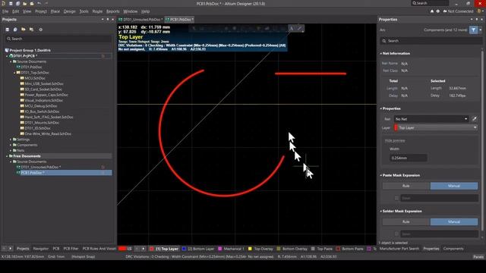The width and height of the screenshot is (486, 273).
Task: Click the Open folder icon in title bar
Action: pos(24,3)
